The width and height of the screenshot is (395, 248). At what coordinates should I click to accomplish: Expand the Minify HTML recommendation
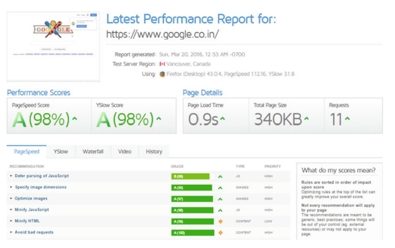click(11, 221)
